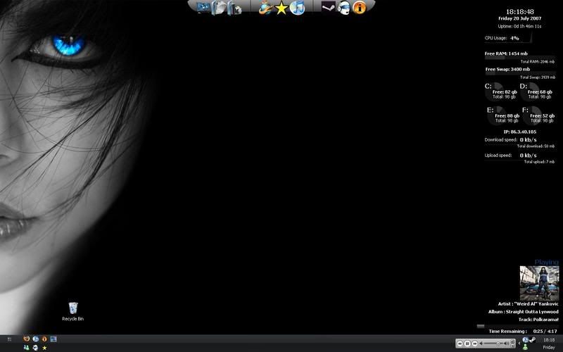This screenshot has width=563, height=352.
Task: Launch Firefox from the taskbar quick launch
Action: point(27,339)
